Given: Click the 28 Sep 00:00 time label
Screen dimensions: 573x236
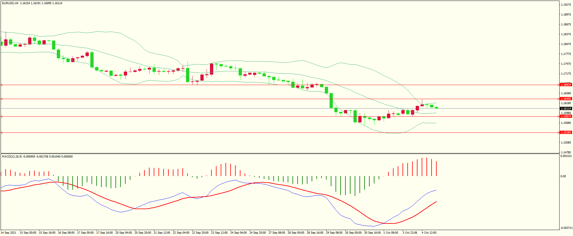Looking at the screenshot, I should [x=296, y=233].
